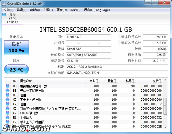Image resolution: width=172 pixels, height=134 pixels.
Task: Open the 功能(u) menu
Action: (35, 10)
